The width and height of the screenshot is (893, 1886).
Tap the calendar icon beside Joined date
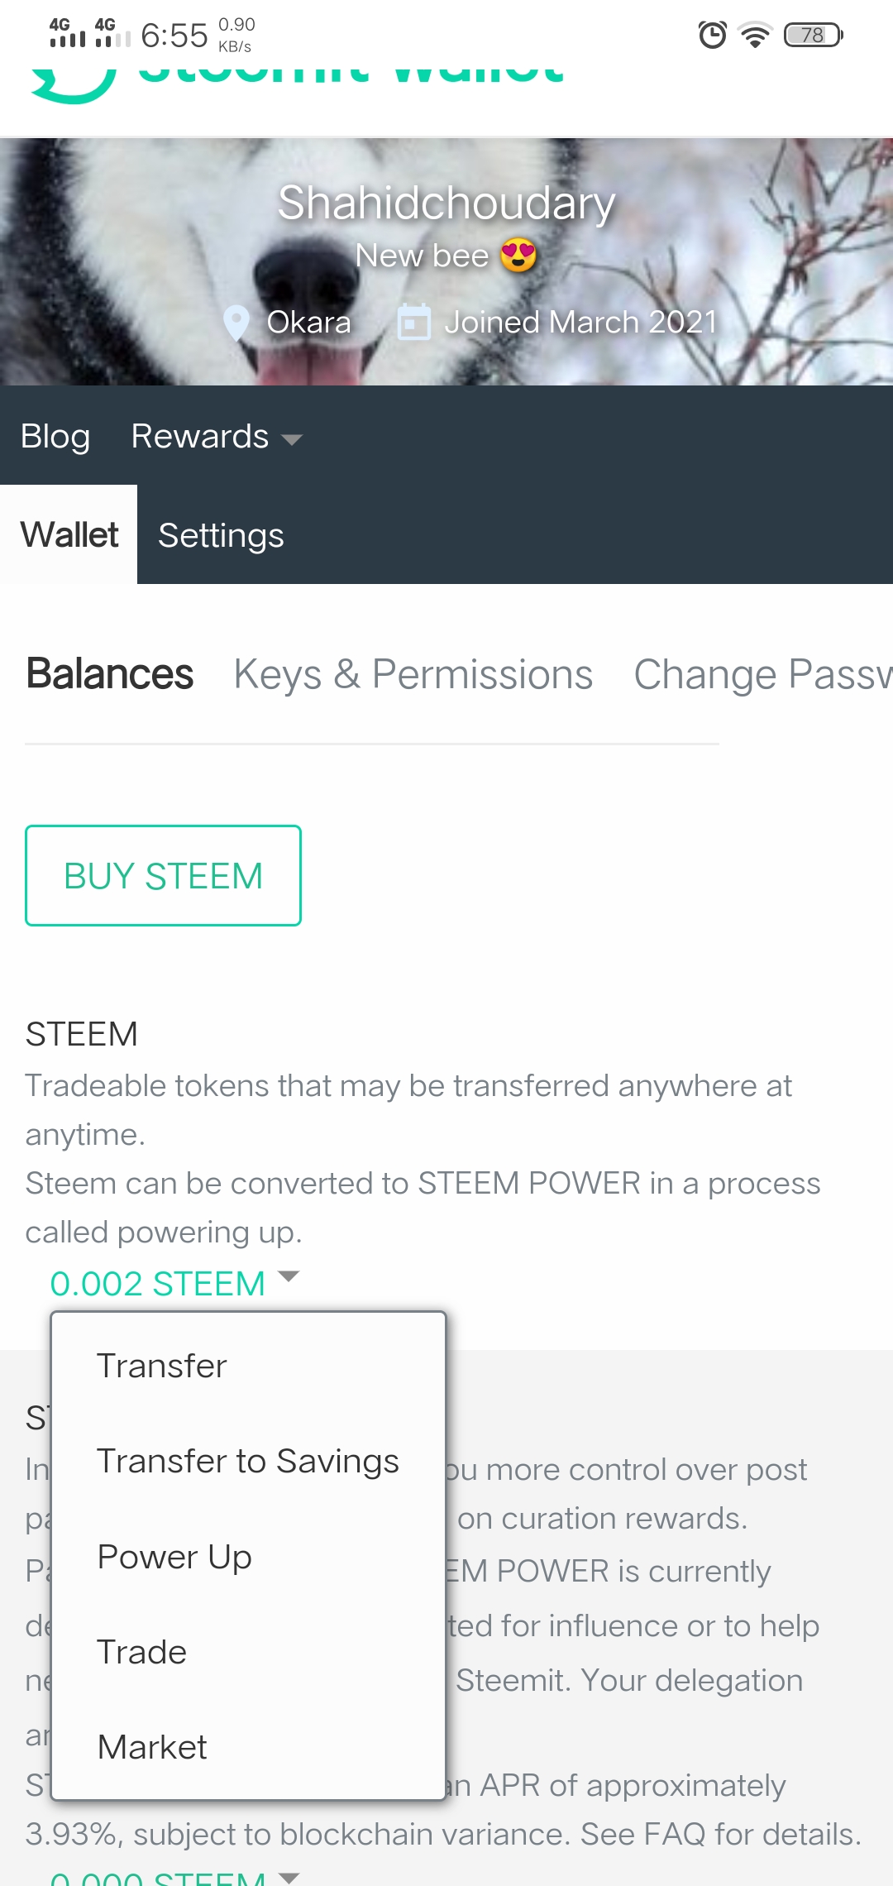(x=413, y=323)
